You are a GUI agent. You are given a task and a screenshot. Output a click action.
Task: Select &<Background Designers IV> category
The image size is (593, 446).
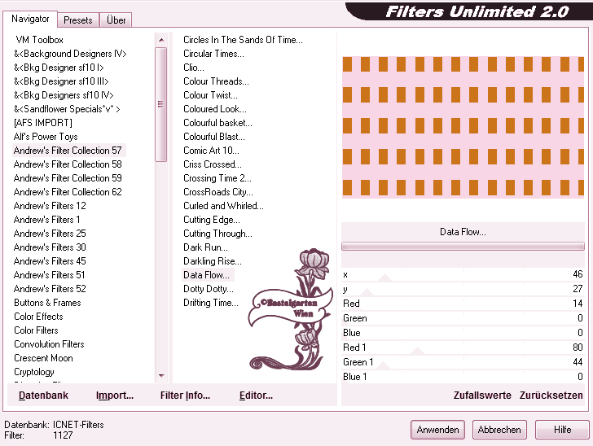tap(70, 54)
